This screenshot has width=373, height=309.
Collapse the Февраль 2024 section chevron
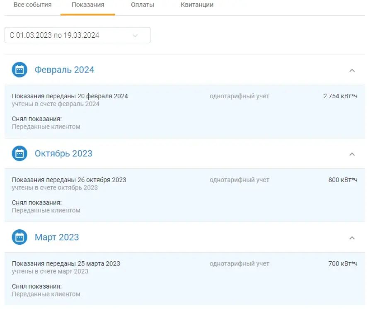click(x=352, y=71)
